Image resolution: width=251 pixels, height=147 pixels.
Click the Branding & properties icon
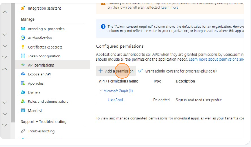tap(23, 29)
